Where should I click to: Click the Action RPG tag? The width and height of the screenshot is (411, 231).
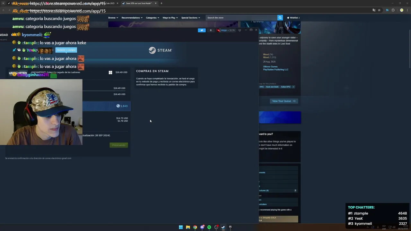click(285, 87)
